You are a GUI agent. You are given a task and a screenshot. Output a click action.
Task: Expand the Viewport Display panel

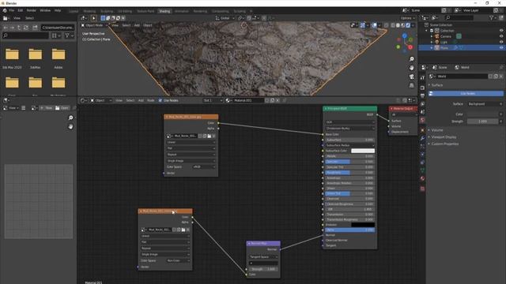tap(444, 137)
